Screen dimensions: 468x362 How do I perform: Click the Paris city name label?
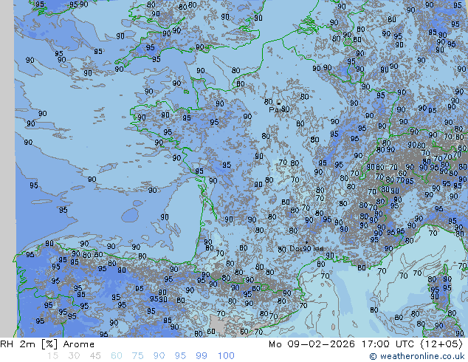279,109
